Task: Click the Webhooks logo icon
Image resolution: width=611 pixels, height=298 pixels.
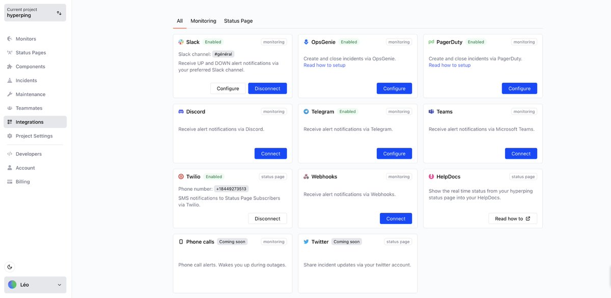Action: click(x=306, y=177)
